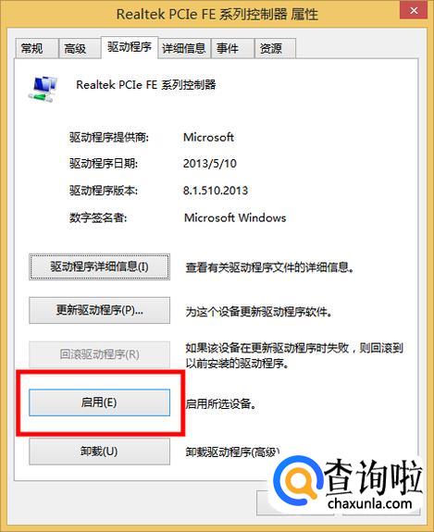Click the 驱动程序详细信息(I) button
The height and width of the screenshot is (532, 434).
99,266
